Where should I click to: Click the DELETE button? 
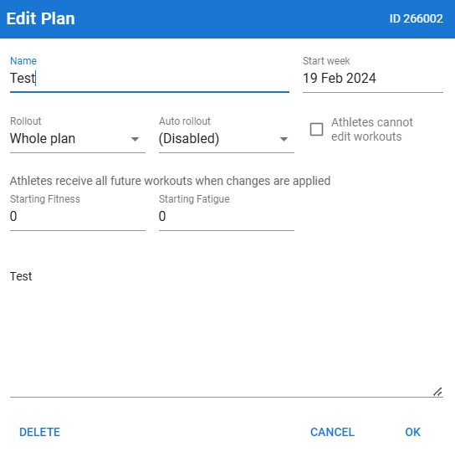40,432
